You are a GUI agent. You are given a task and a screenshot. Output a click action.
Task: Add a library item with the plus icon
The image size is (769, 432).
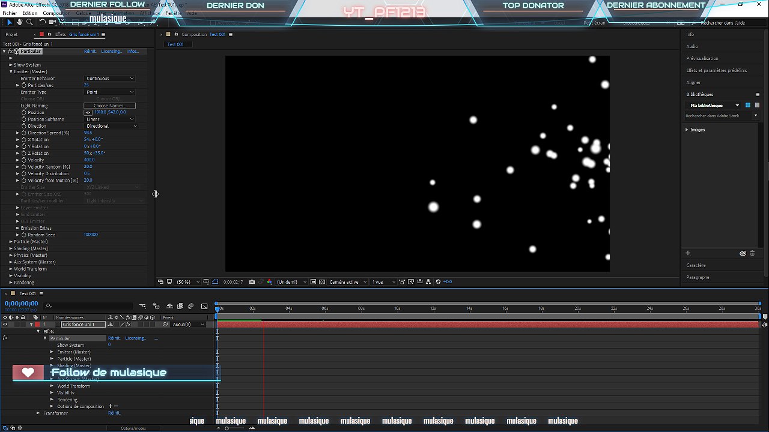point(688,253)
